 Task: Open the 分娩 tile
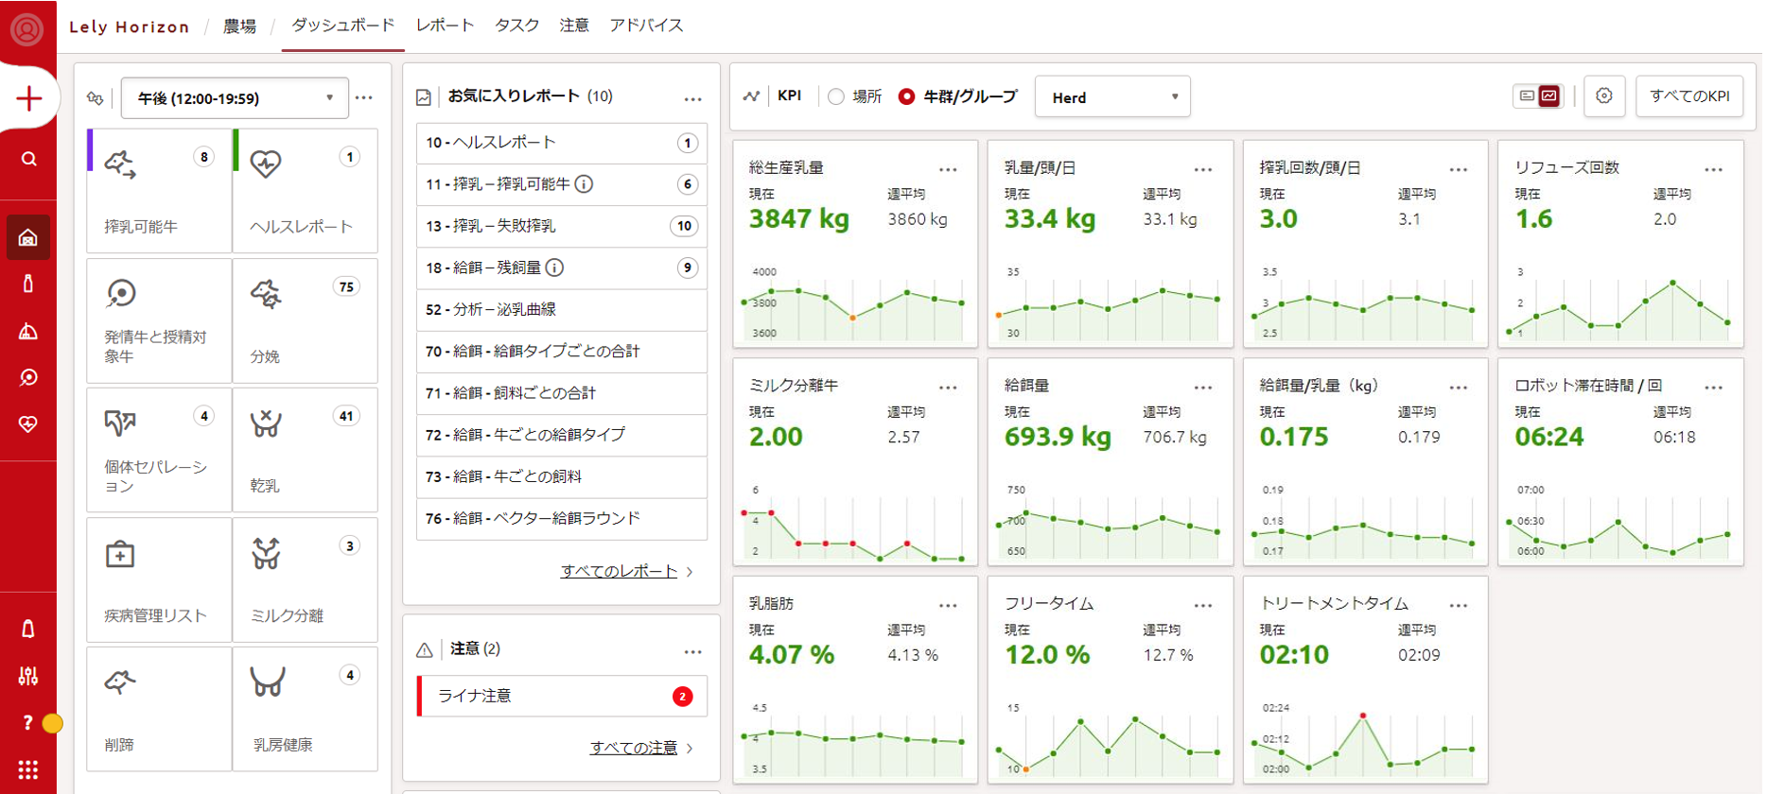305,320
